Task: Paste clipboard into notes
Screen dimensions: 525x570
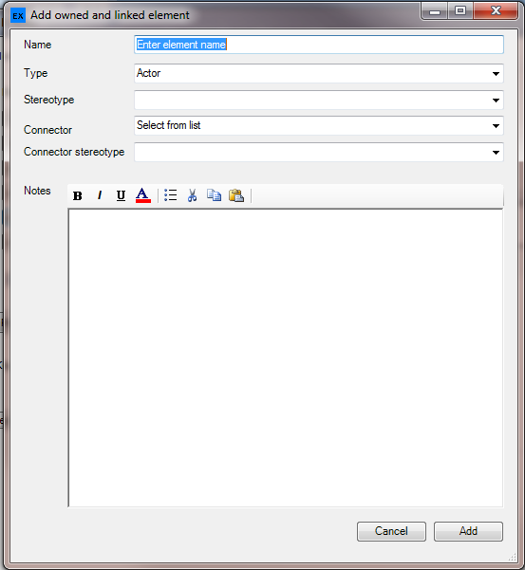Action: pos(236,195)
